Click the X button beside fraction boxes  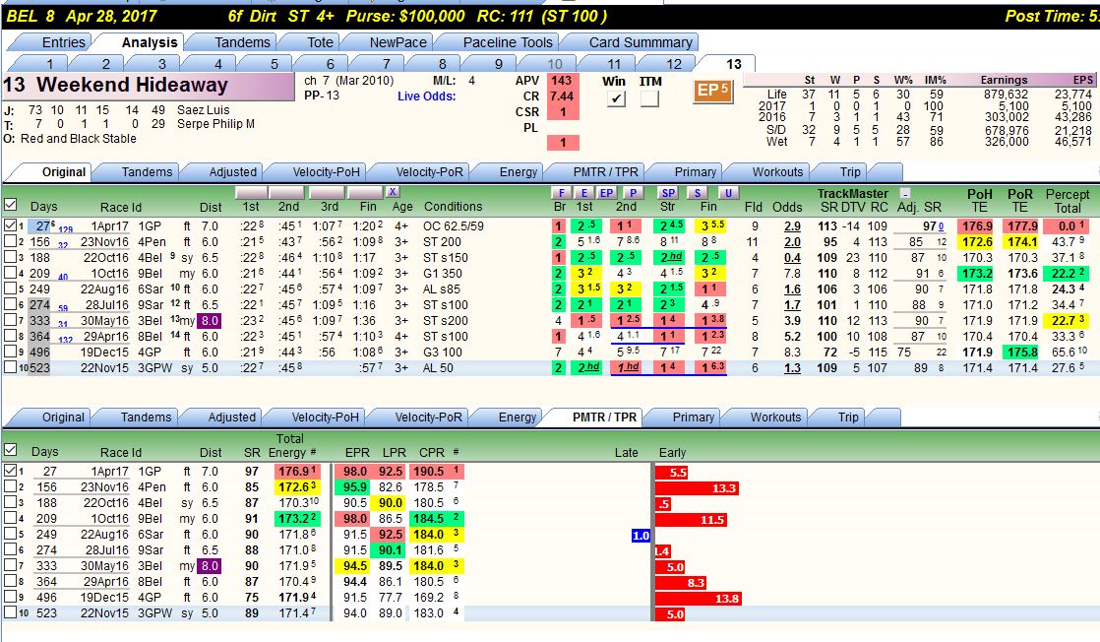393,192
